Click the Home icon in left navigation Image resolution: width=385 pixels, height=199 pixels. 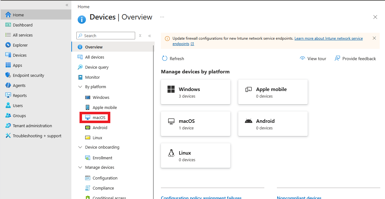(8, 15)
